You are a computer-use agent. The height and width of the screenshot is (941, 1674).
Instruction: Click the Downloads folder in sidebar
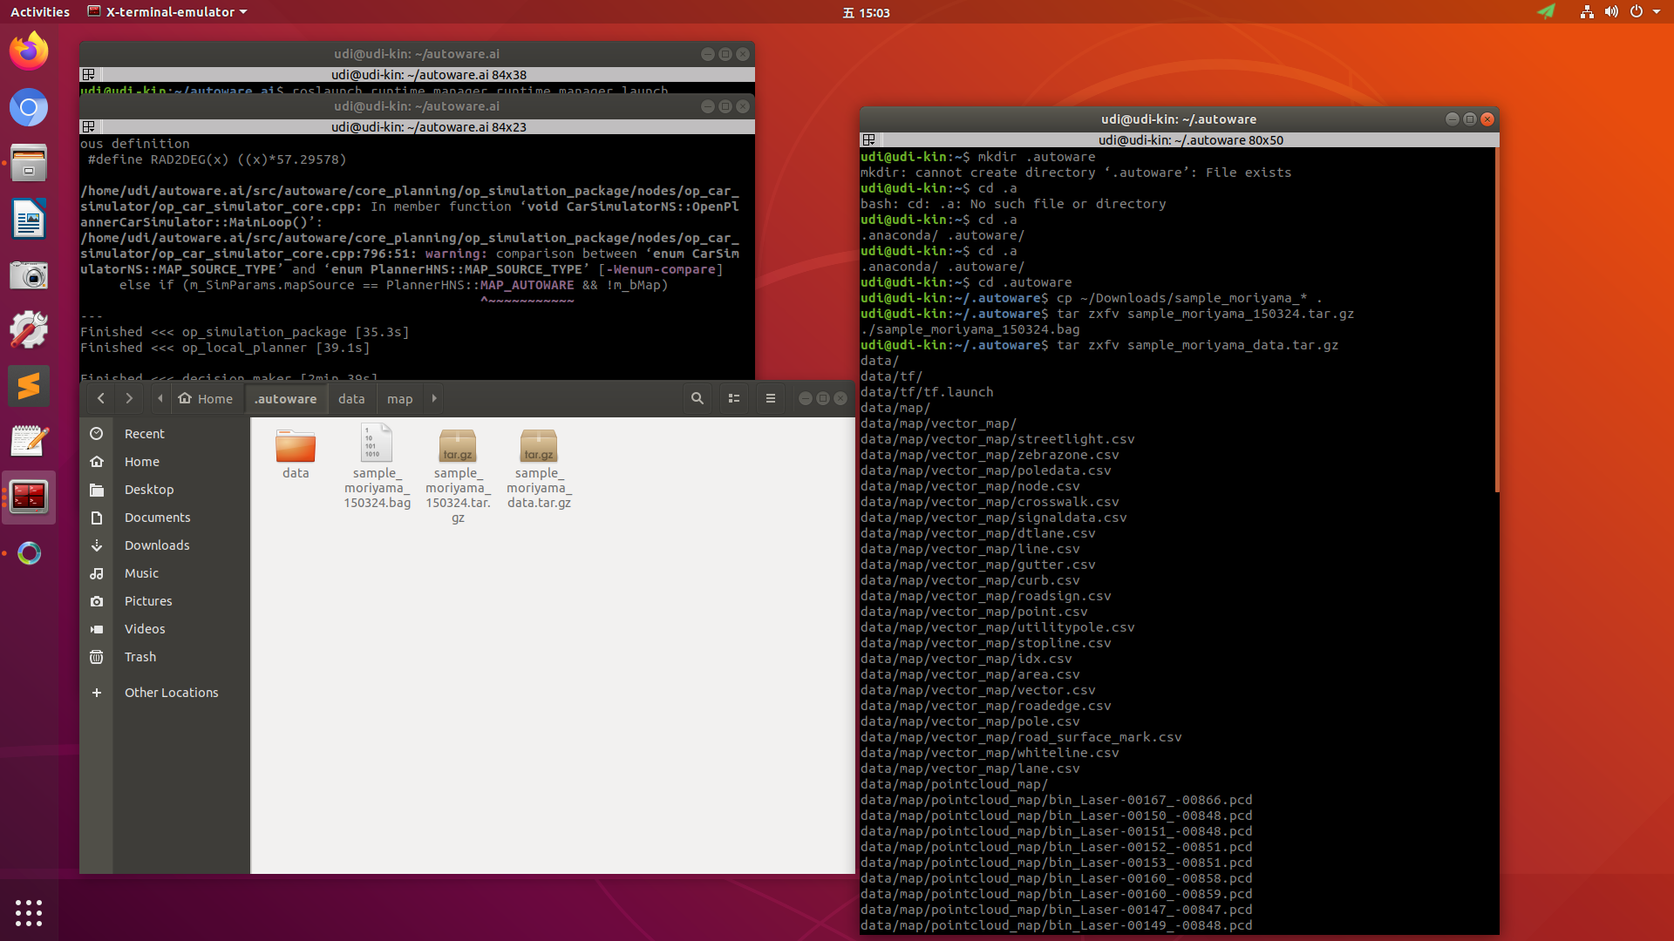[x=156, y=544]
